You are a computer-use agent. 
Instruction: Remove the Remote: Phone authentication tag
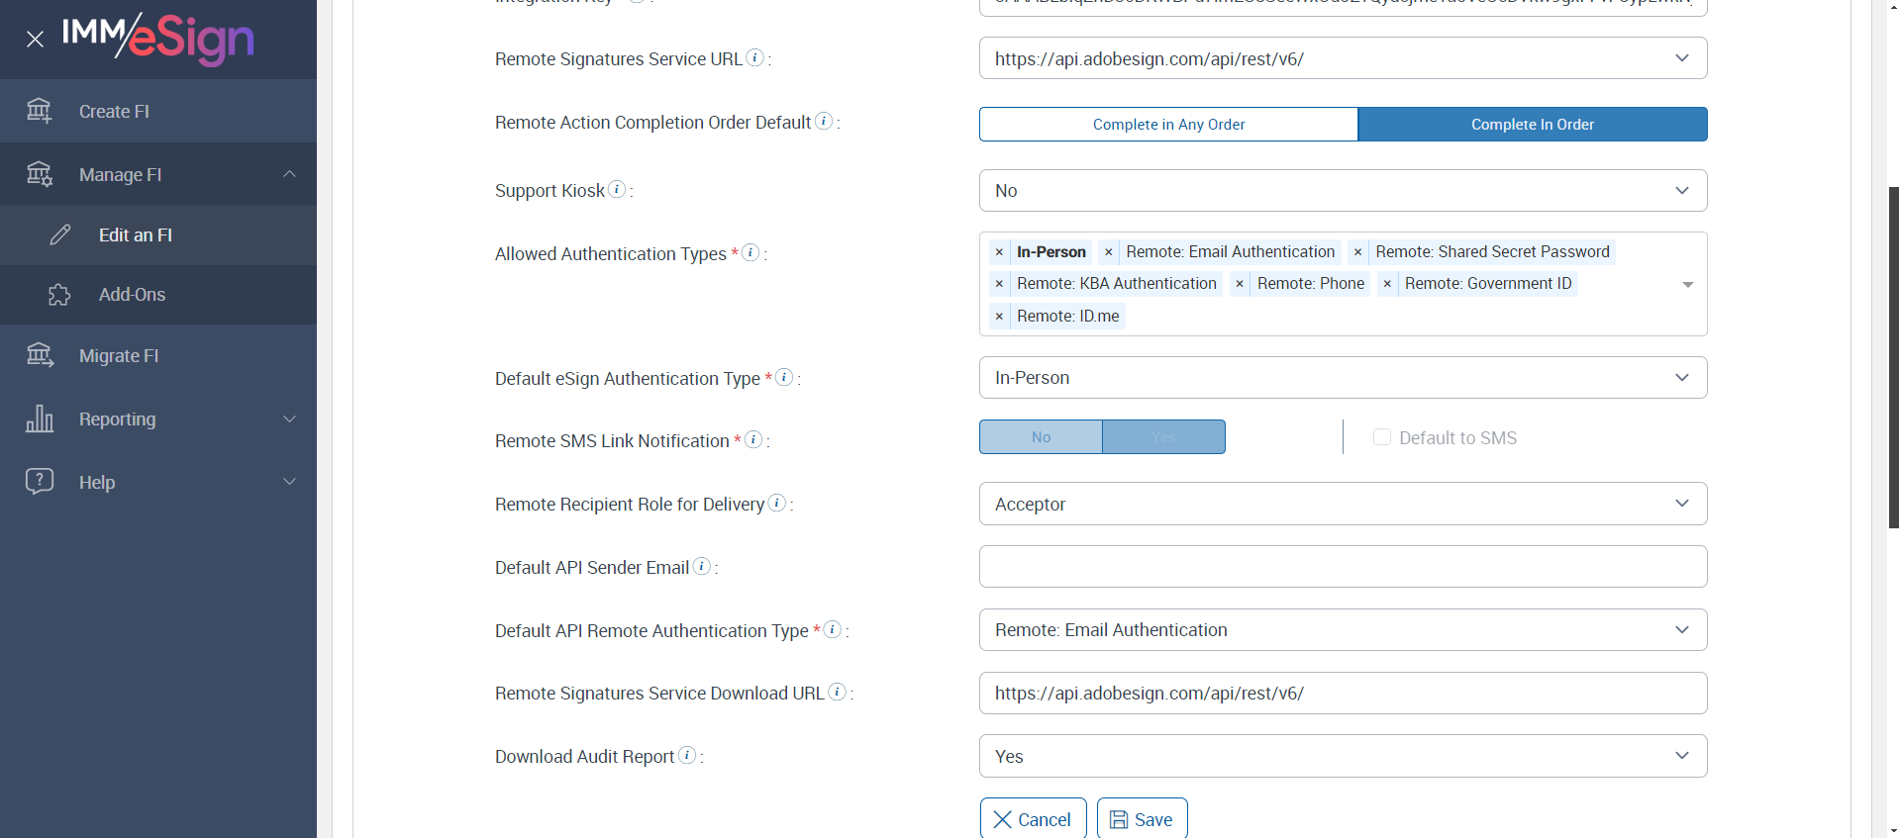1239,284
